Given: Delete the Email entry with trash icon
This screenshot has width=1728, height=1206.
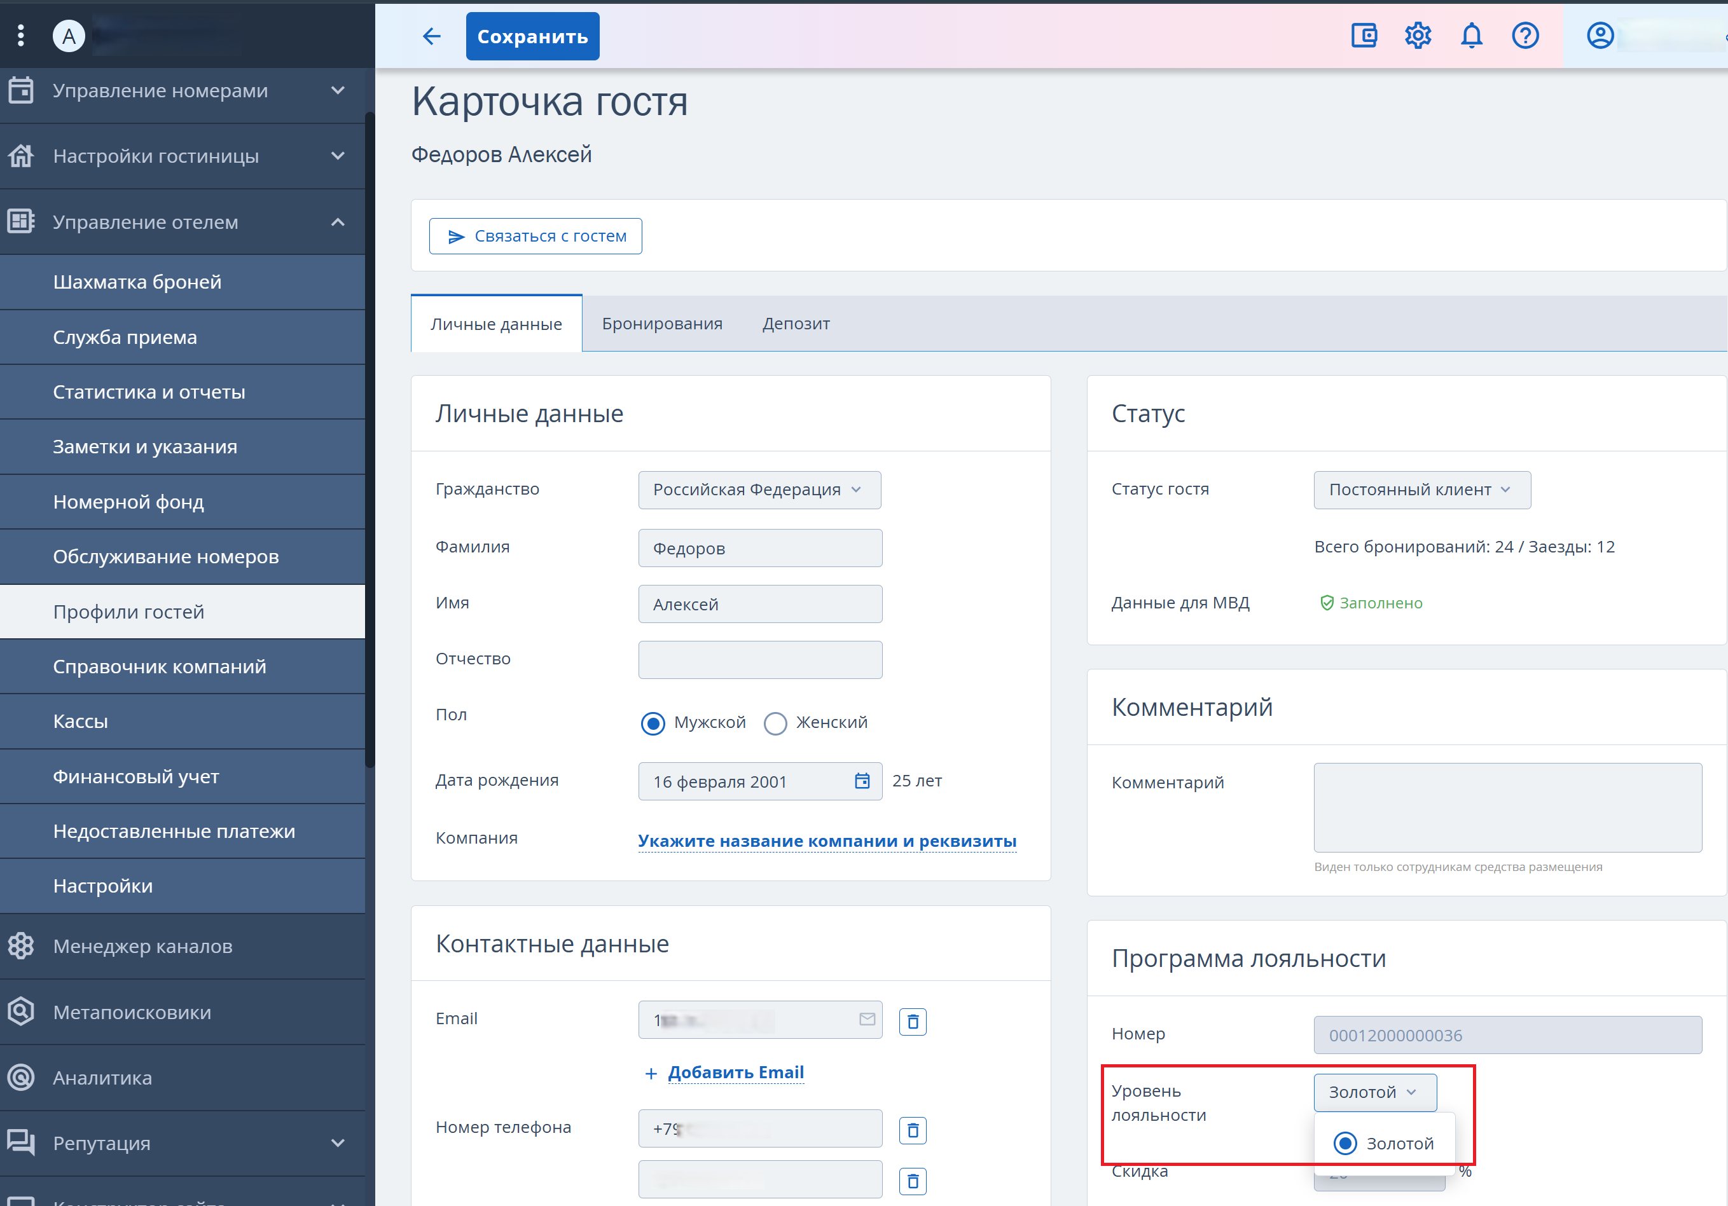Looking at the screenshot, I should [x=912, y=1022].
